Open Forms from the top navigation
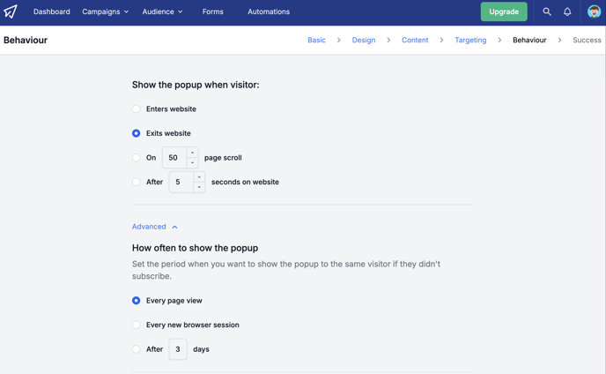This screenshot has width=606, height=374. tap(212, 11)
